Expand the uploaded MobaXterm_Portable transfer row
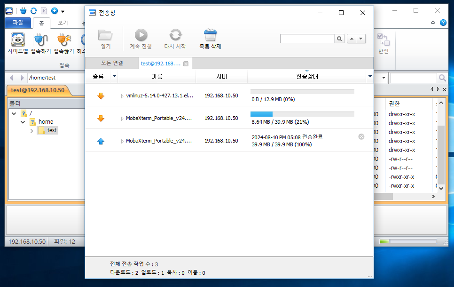 [122, 141]
